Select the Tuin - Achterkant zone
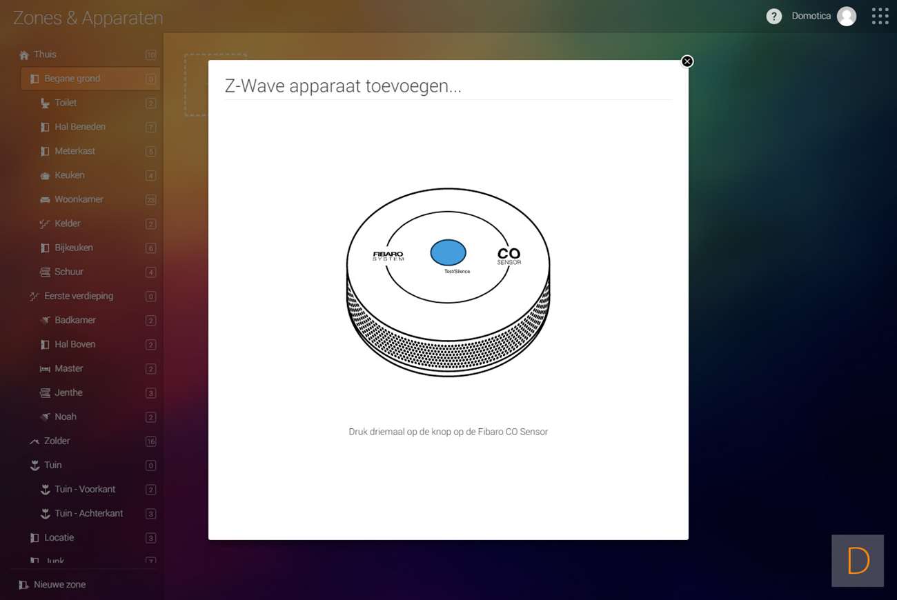The image size is (897, 600). [x=90, y=513]
